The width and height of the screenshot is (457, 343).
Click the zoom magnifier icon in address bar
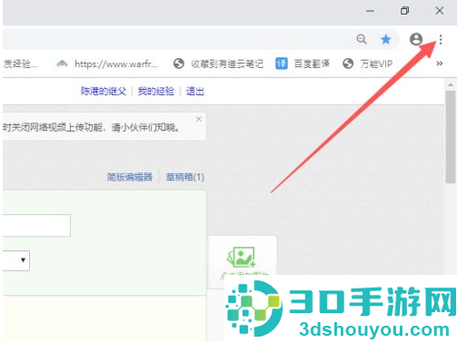coord(362,39)
